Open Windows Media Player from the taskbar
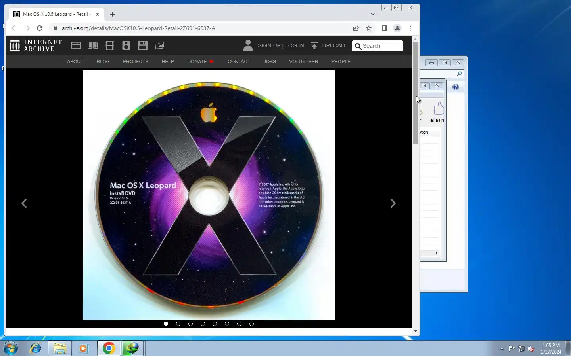This screenshot has width=571, height=356. (84, 348)
